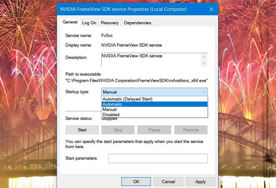The width and height of the screenshot is (276, 188).
Task: Click the greyed-out Stop button
Action: coord(118,130)
